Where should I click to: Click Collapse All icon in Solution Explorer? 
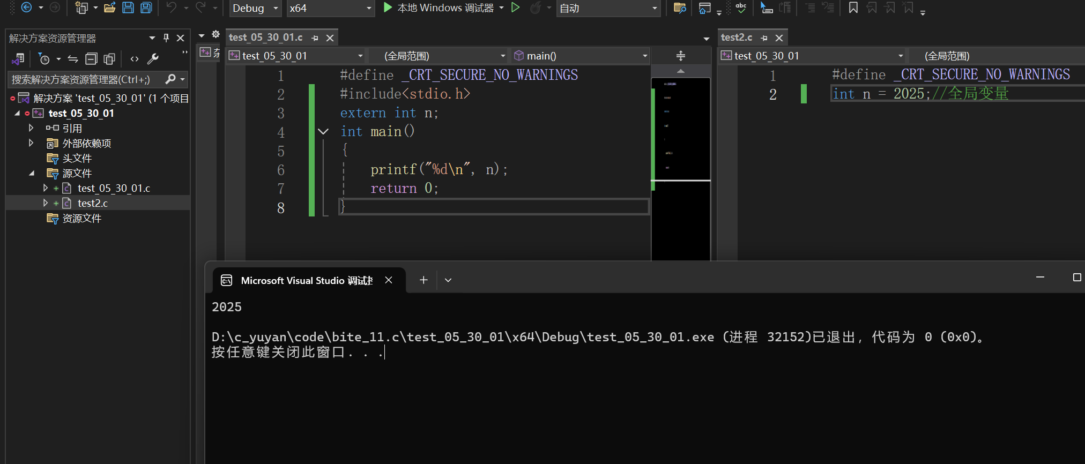(92, 59)
